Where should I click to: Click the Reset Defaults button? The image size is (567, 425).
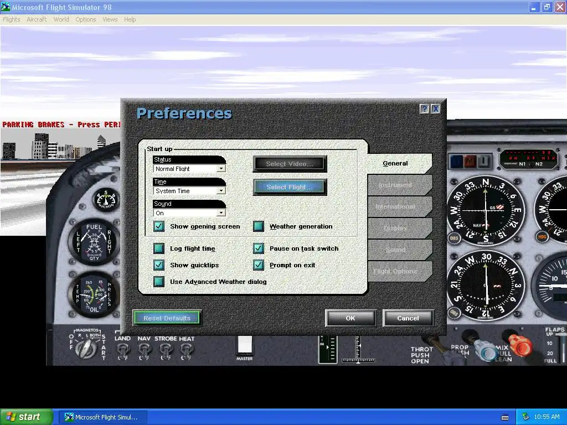click(x=167, y=318)
